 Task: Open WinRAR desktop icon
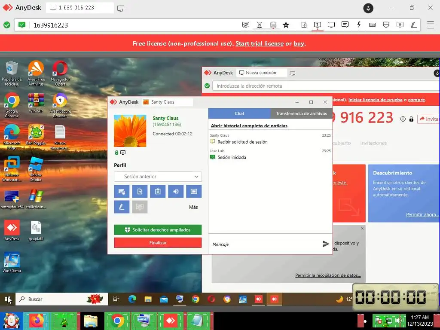pyautogui.click(x=36, y=103)
